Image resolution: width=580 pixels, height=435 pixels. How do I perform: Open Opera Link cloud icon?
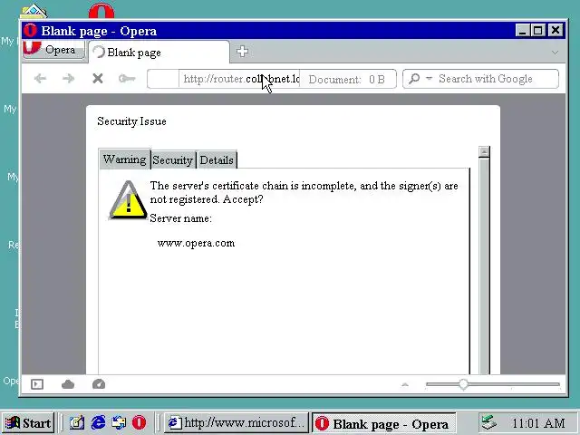(68, 384)
